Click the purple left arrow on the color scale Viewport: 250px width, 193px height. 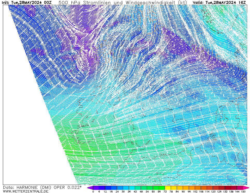tap(90, 188)
